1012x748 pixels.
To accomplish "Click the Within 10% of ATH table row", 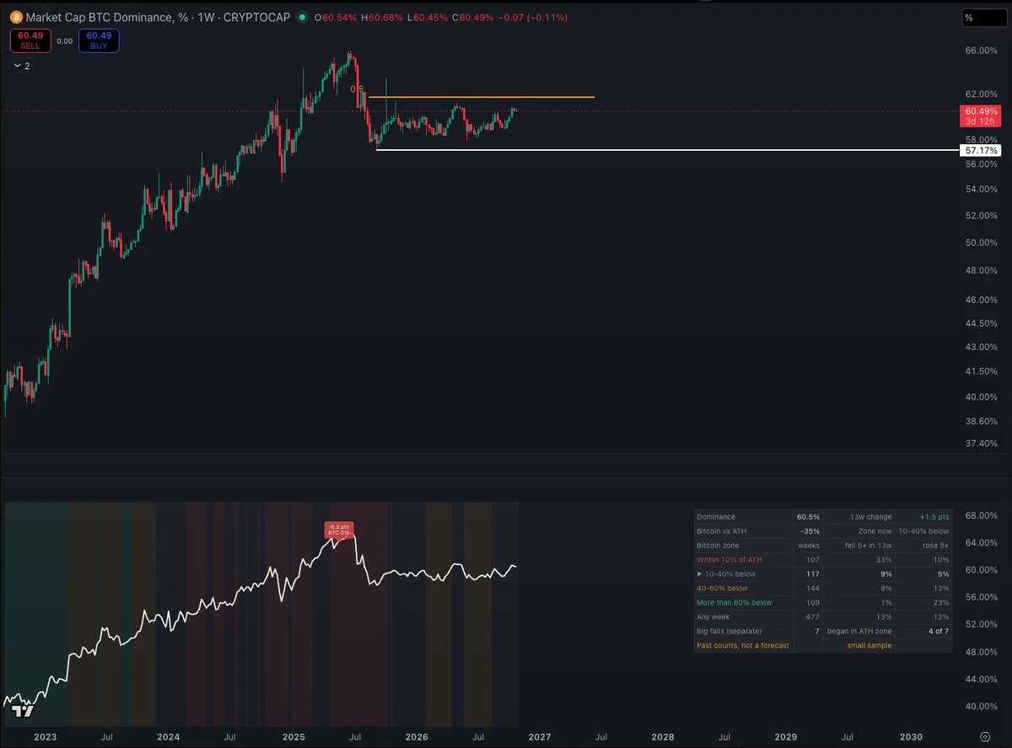I will pos(823,559).
